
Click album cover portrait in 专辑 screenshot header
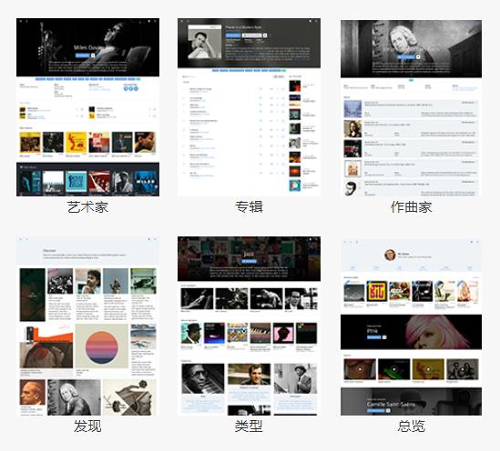pyautogui.click(x=204, y=42)
